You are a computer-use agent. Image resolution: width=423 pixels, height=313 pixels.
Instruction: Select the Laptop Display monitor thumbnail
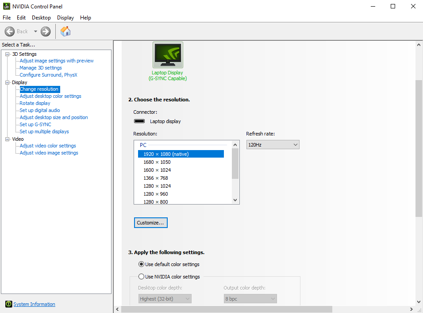pos(168,55)
